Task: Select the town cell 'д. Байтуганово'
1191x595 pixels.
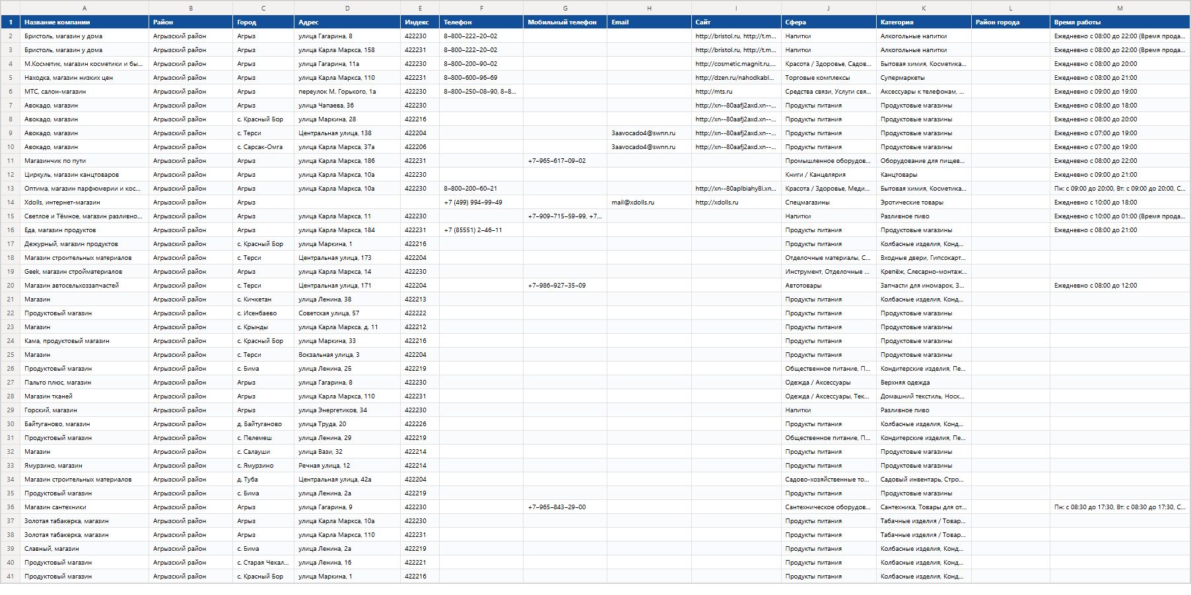Action: [x=263, y=424]
